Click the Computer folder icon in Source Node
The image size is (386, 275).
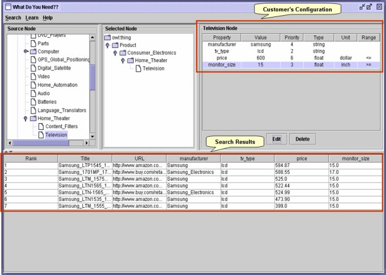pyautogui.click(x=33, y=51)
